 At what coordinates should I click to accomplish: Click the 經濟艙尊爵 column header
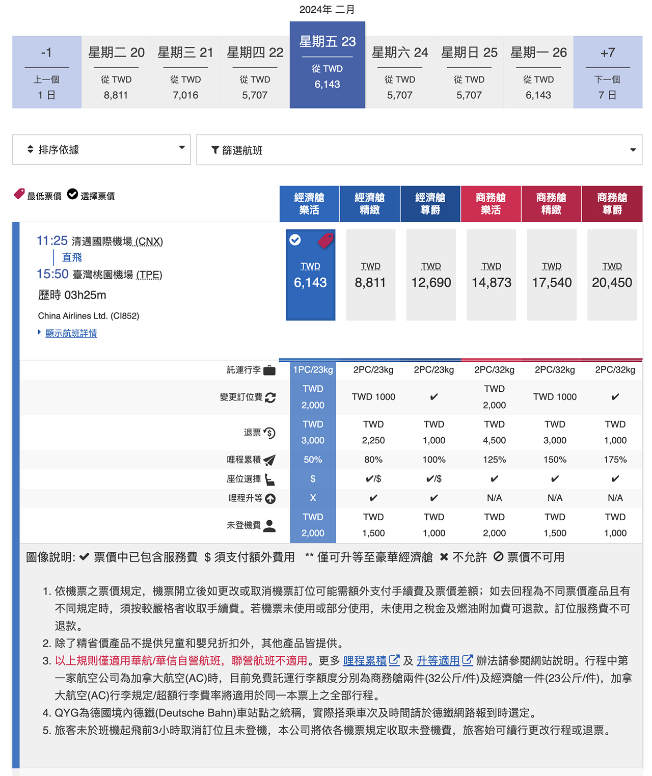tap(430, 204)
